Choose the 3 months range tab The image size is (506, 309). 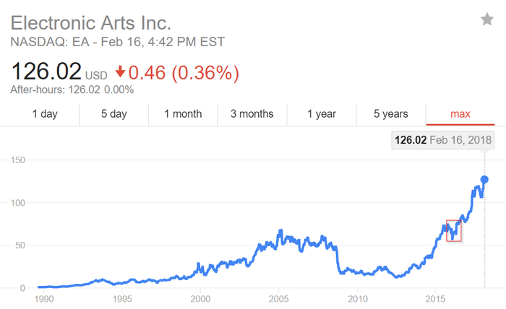point(252,114)
